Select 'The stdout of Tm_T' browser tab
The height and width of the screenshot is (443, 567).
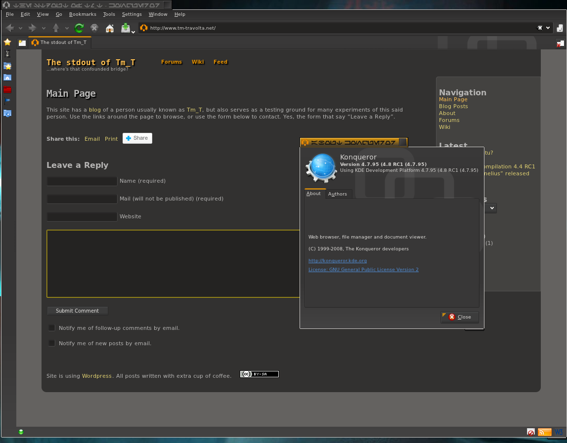point(60,42)
